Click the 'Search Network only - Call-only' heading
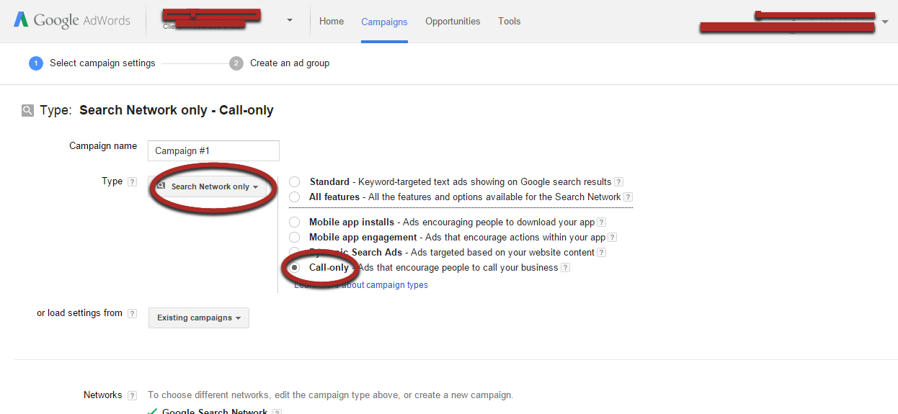898x414 pixels. [177, 110]
